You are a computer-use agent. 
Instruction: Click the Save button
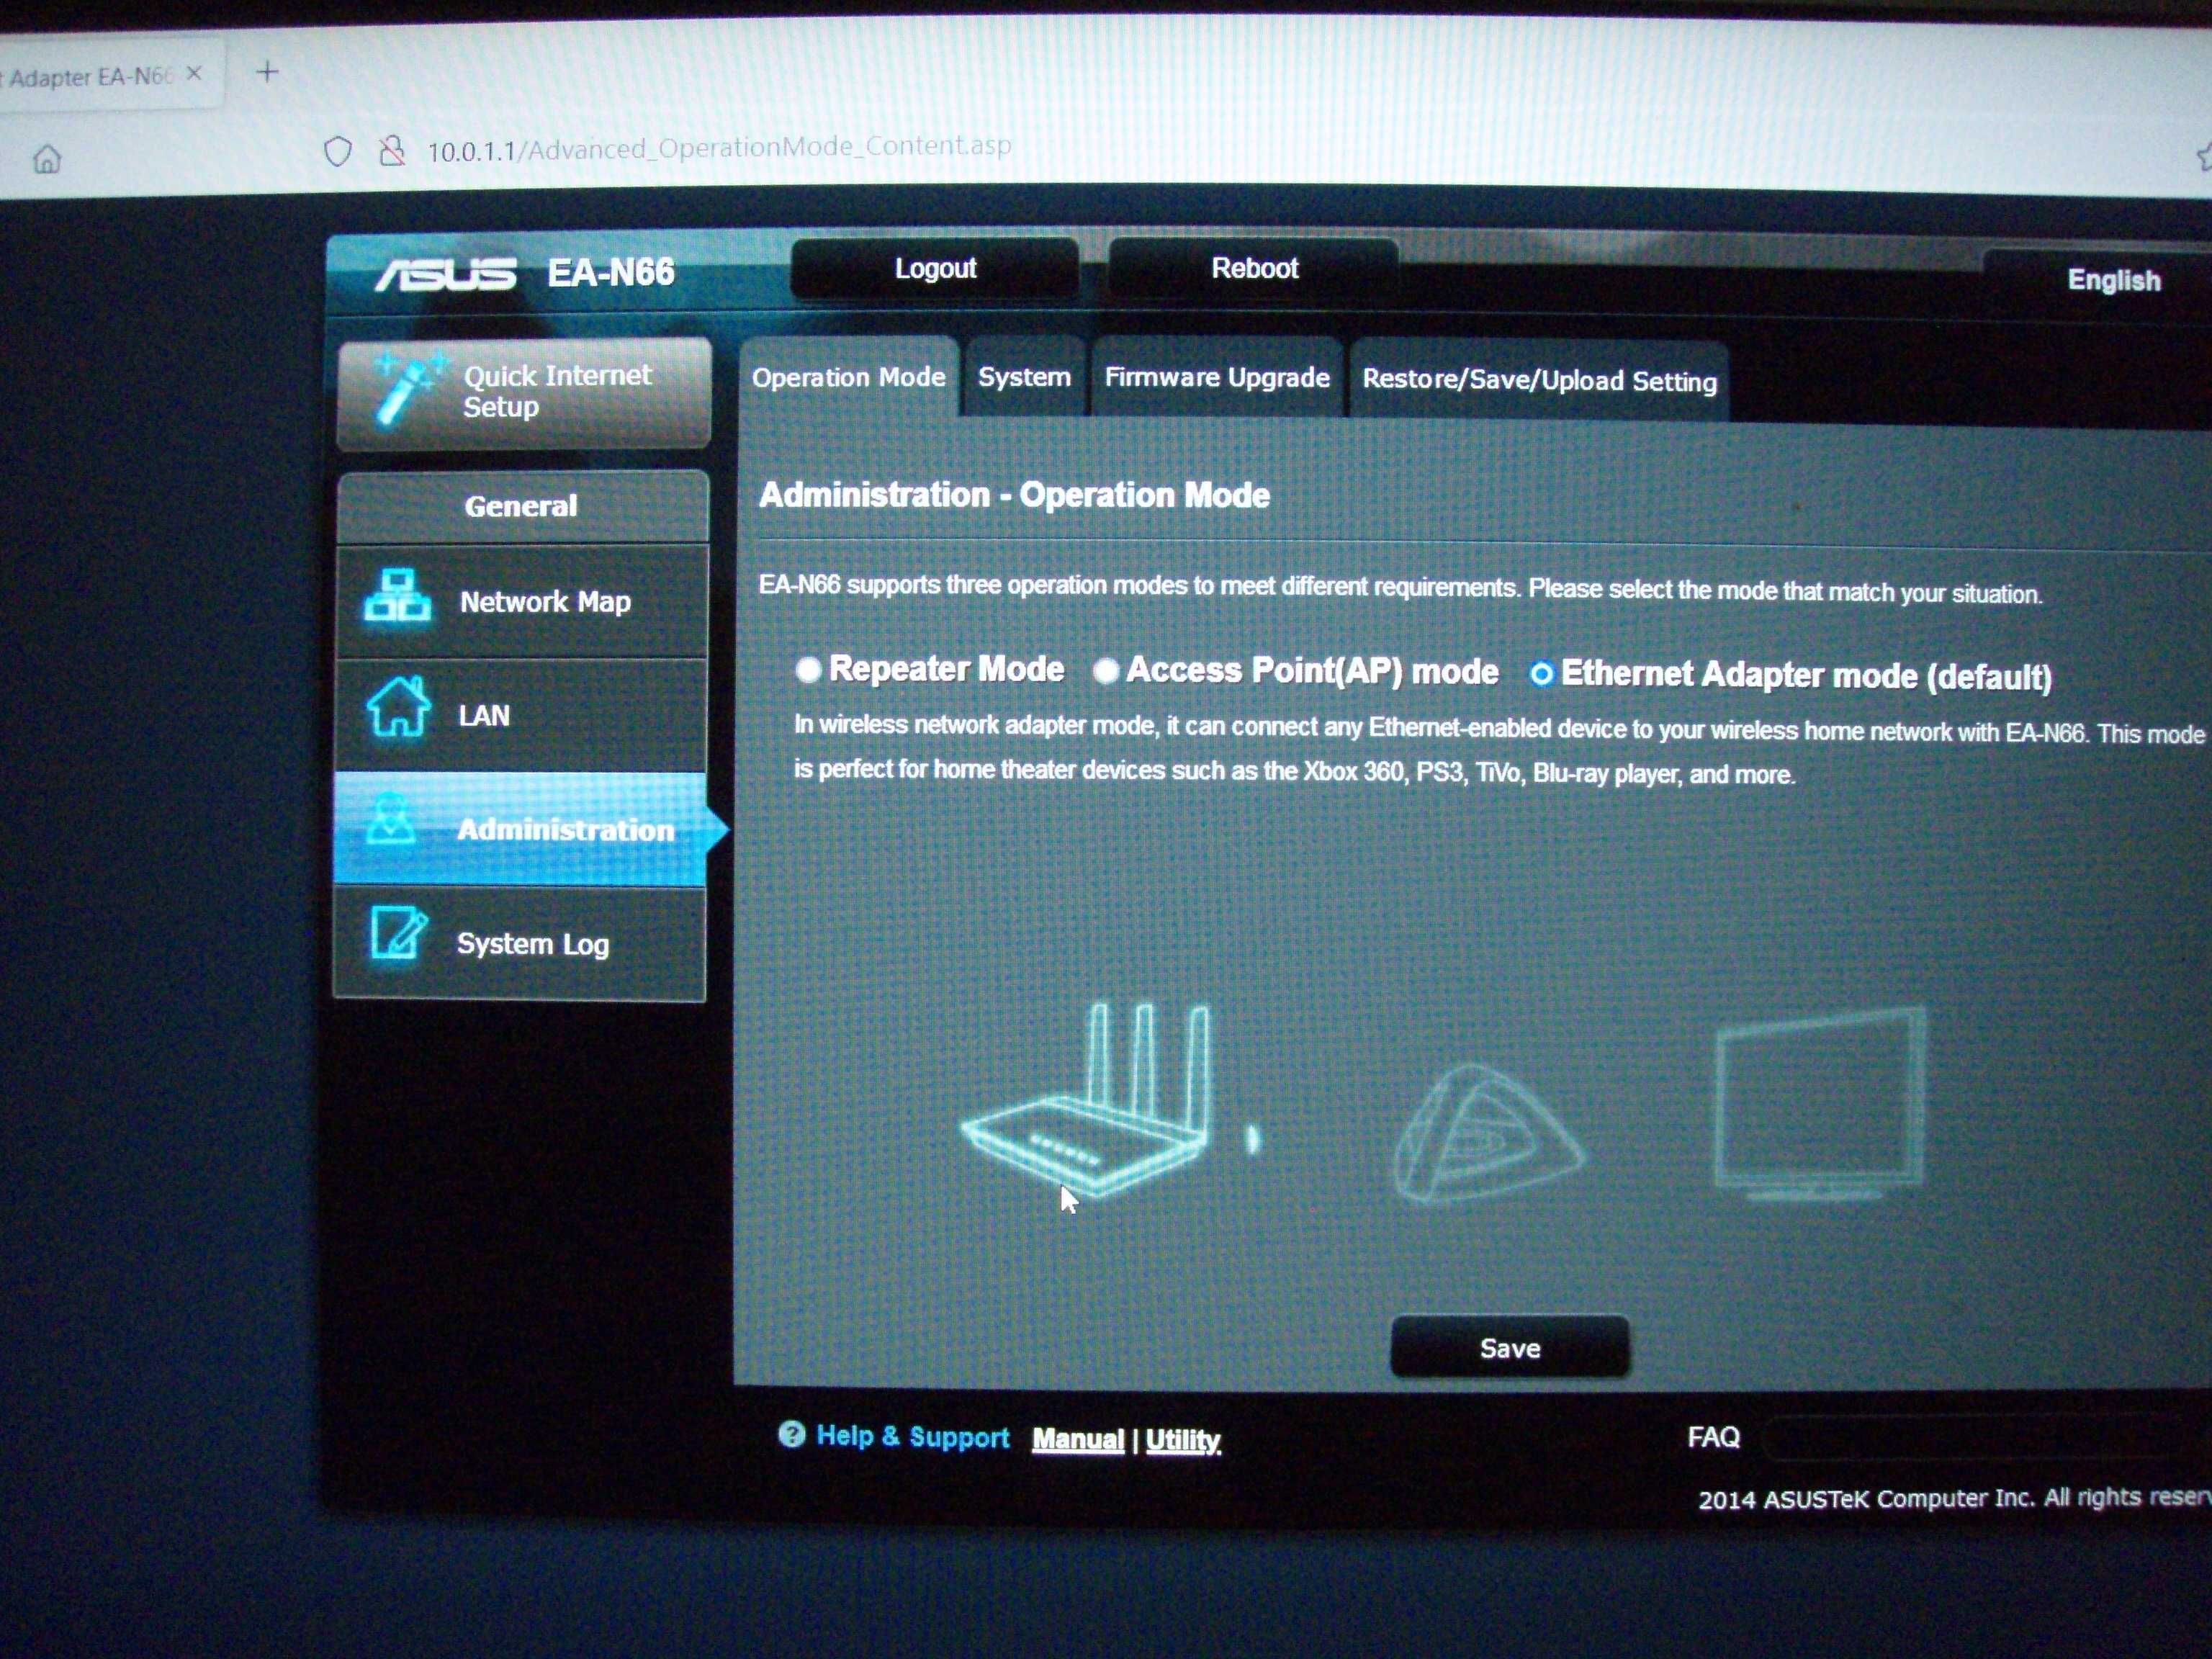(1510, 1348)
